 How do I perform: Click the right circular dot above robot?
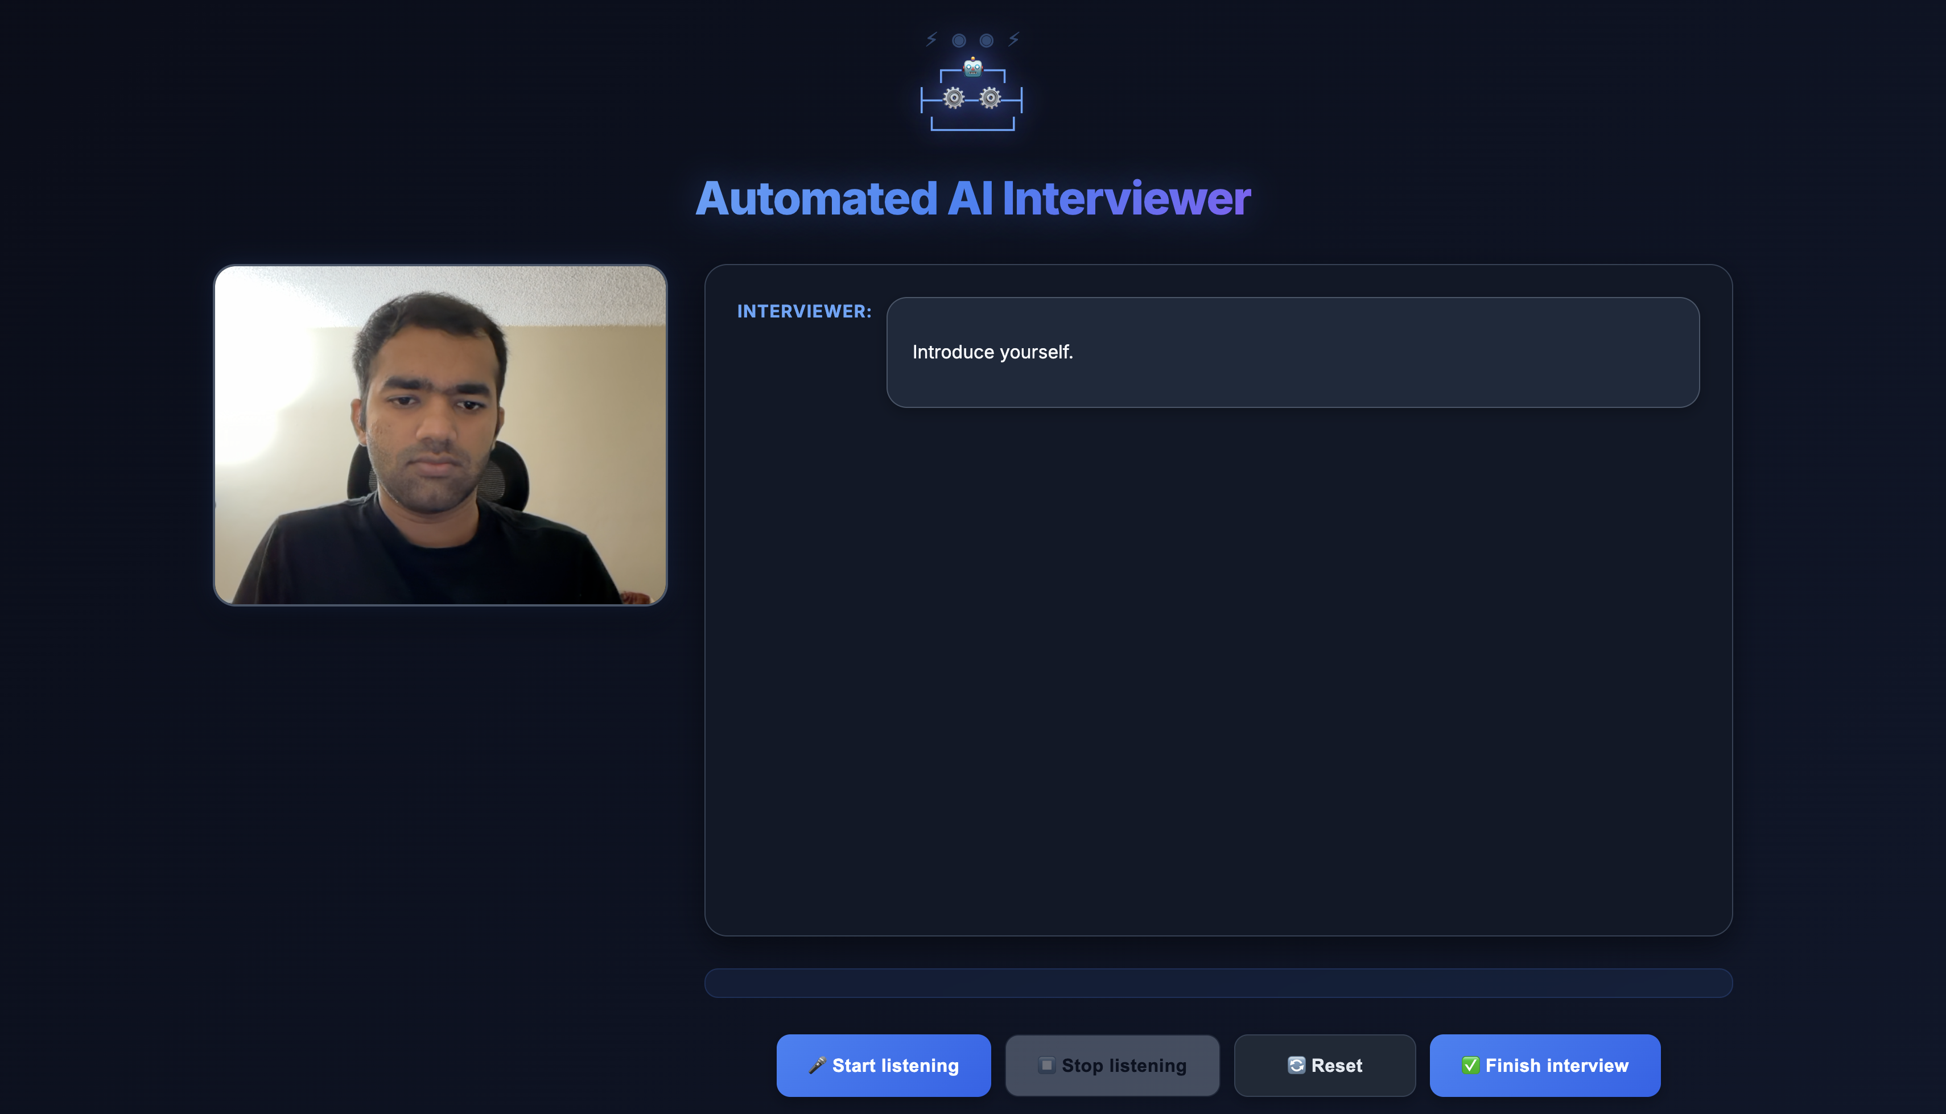[987, 40]
